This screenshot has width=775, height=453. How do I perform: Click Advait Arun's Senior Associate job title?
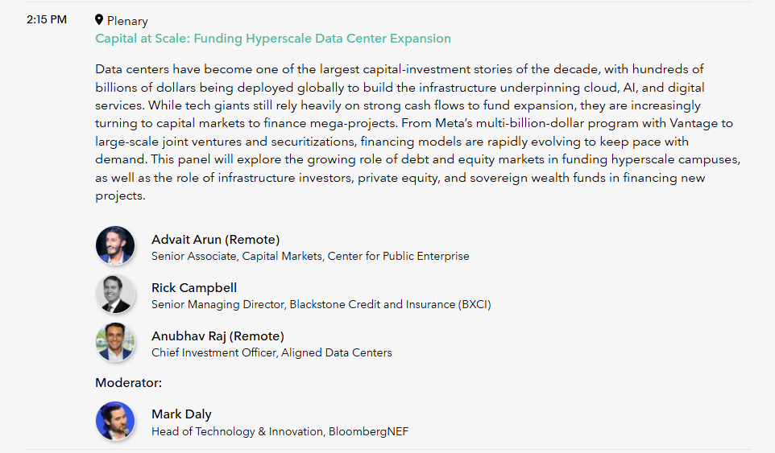pyautogui.click(x=310, y=257)
